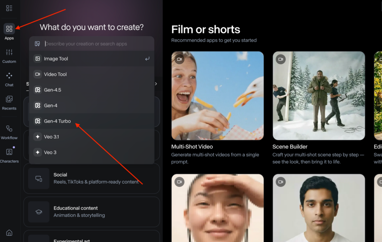Click the 'Film or shorts' heading
382x242 pixels.
(x=206, y=29)
